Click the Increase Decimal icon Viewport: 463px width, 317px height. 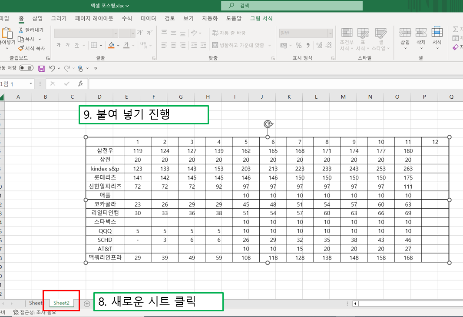(319, 45)
